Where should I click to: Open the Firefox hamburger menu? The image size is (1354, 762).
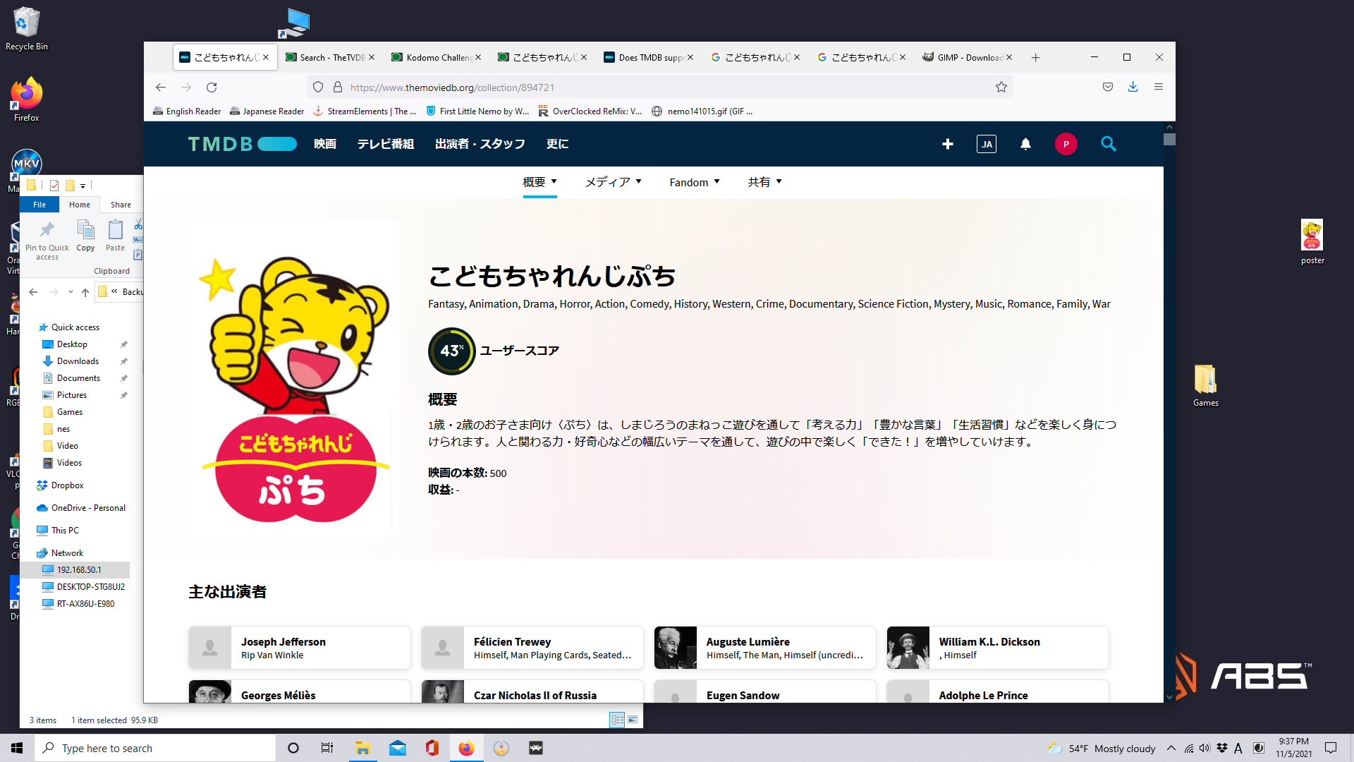1158,87
